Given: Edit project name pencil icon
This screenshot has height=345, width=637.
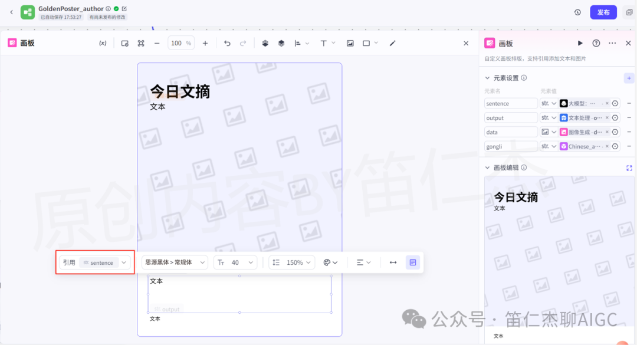Looking at the screenshot, I should pos(124,8).
